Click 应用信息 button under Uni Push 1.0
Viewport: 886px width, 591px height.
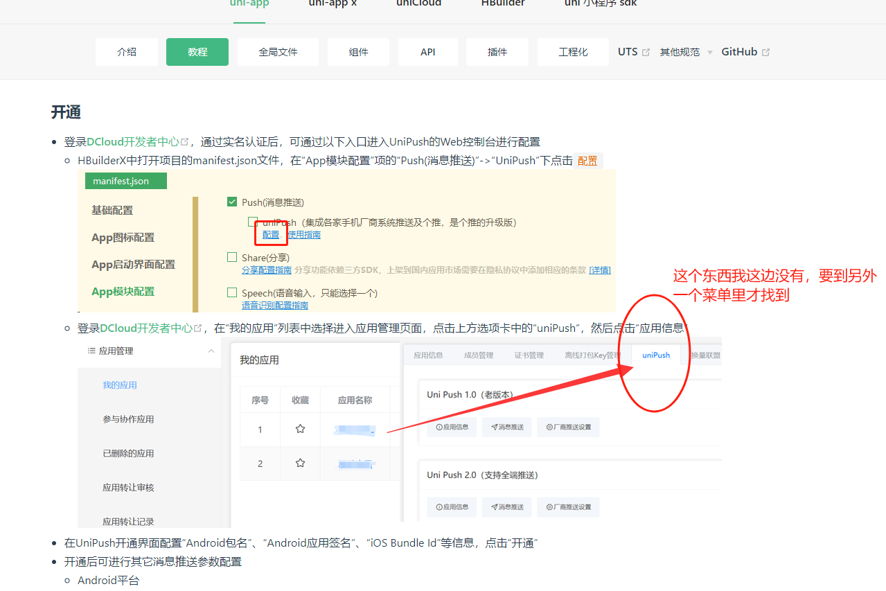coord(452,427)
